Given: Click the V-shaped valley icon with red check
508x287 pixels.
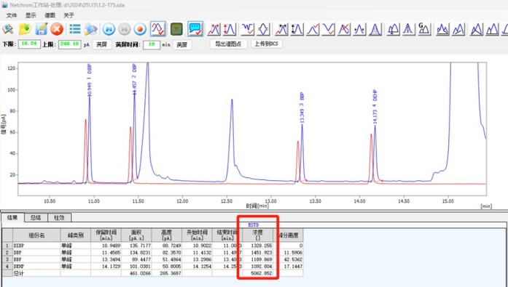Looking at the screenshot, I should pos(329,29).
